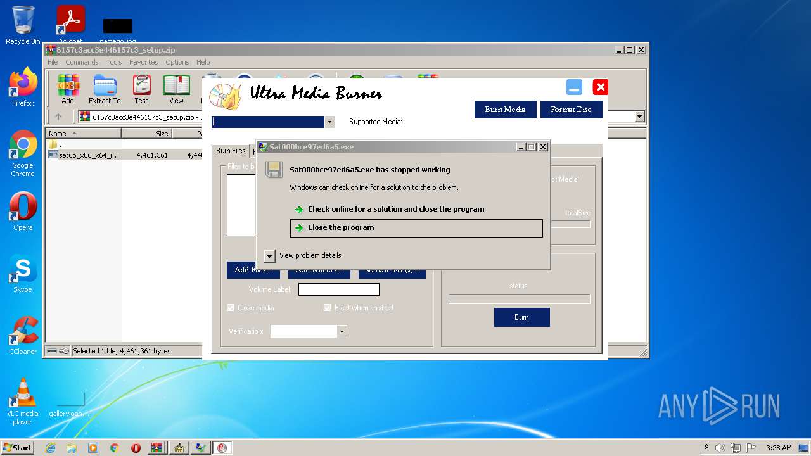811x456 pixels.
Task: Click the taskbar clock 3:28 AM
Action: tap(779, 448)
